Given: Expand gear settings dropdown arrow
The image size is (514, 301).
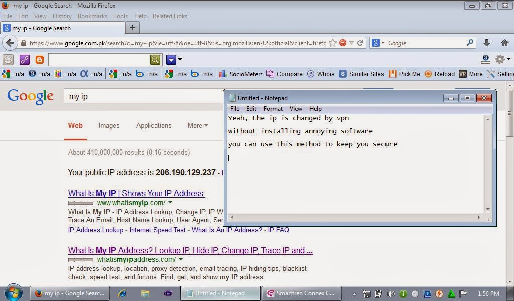Looking at the screenshot, I should (508, 59).
